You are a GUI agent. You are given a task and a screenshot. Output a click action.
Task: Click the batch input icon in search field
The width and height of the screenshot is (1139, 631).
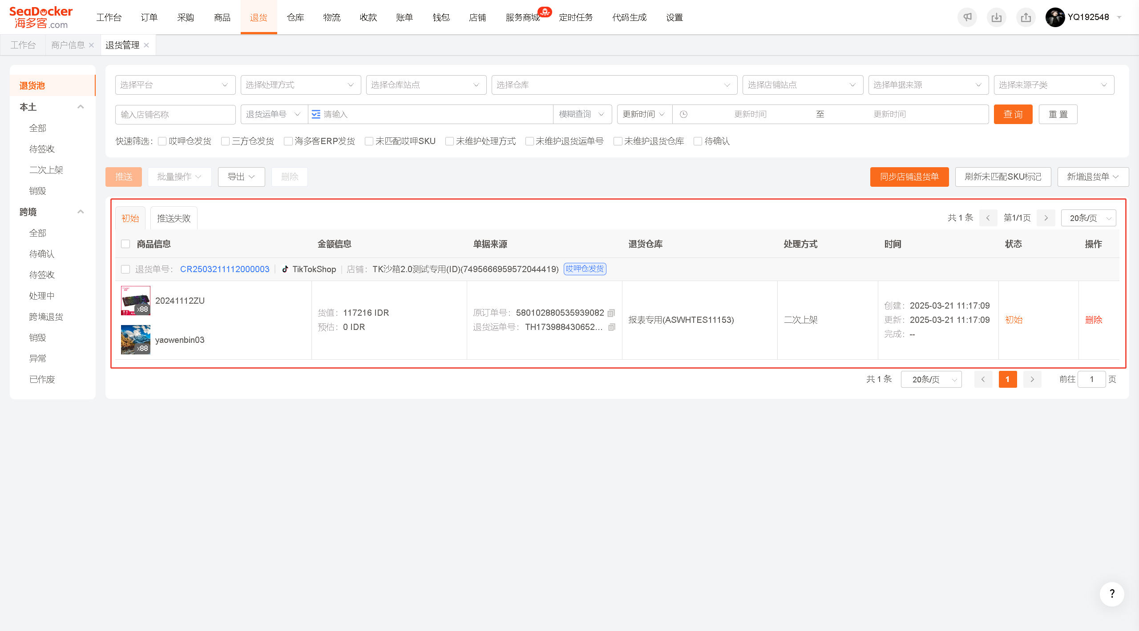316,114
